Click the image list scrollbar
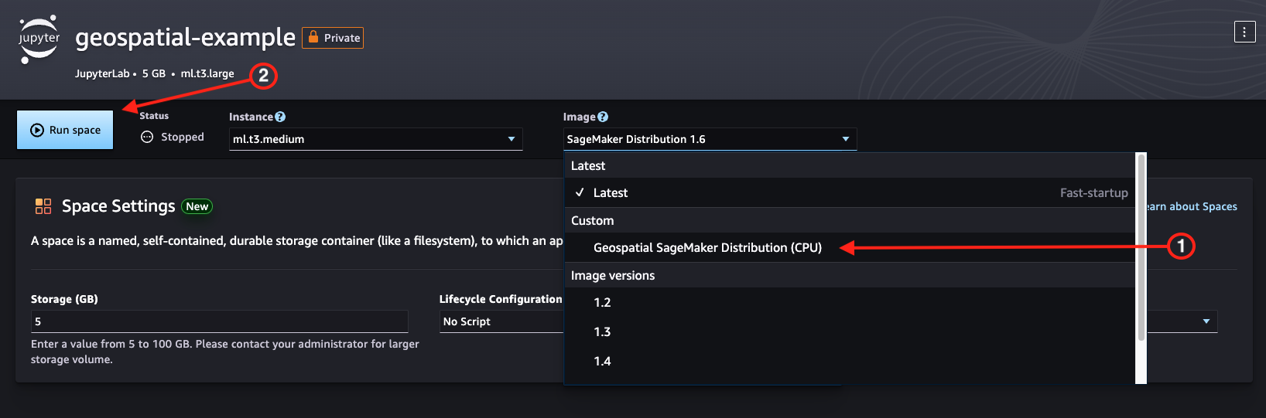 click(x=1141, y=247)
